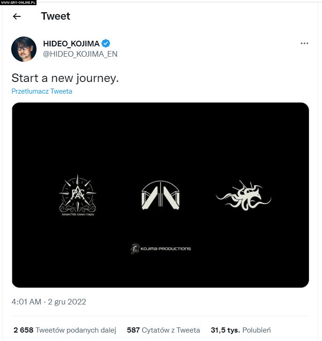View the 2 658 Tweetów podanych dalej list
Viewport: 322px width, 341px height.
coord(65,330)
